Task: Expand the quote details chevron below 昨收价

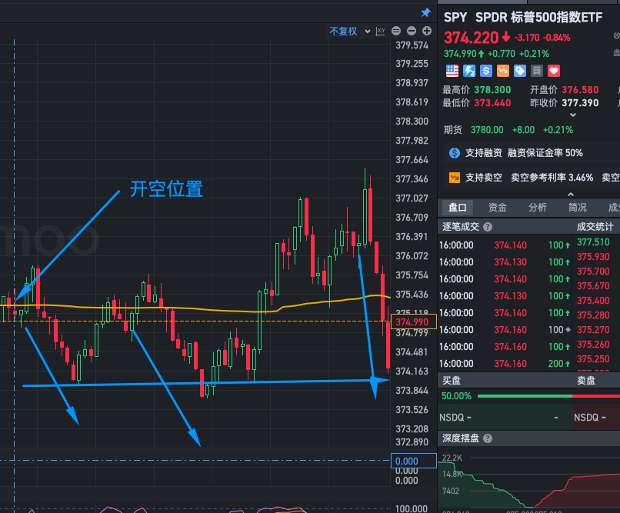Action: [x=572, y=115]
